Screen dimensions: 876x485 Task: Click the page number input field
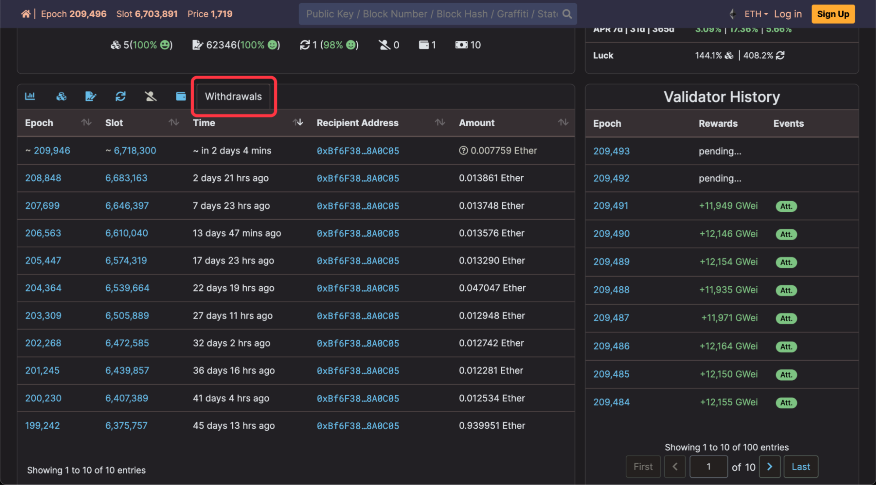click(x=708, y=467)
